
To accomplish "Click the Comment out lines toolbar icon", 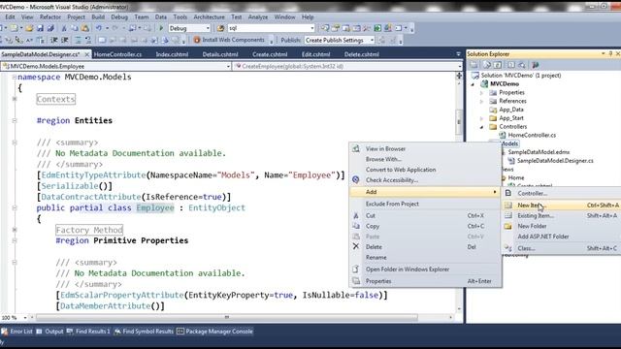I will 78,40.
